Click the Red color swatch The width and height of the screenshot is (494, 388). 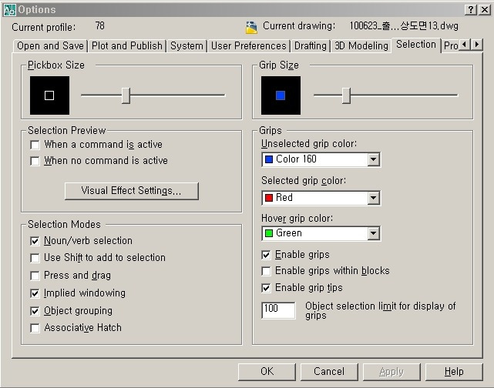coord(269,198)
